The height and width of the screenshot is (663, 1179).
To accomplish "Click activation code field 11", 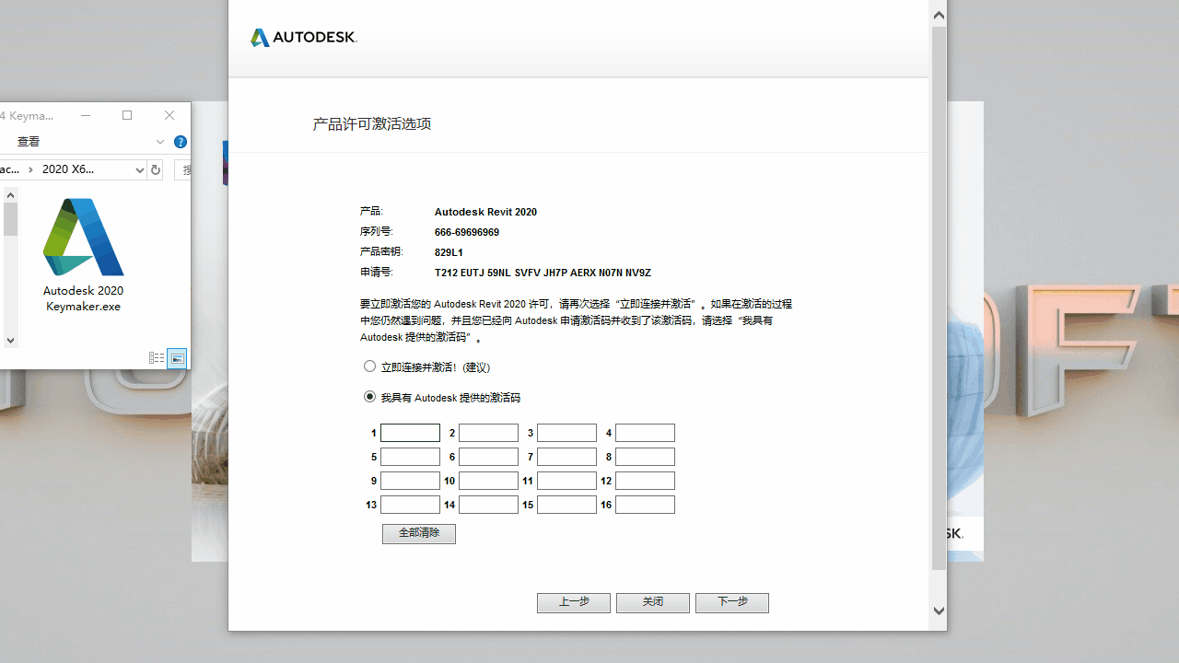I will 567,481.
